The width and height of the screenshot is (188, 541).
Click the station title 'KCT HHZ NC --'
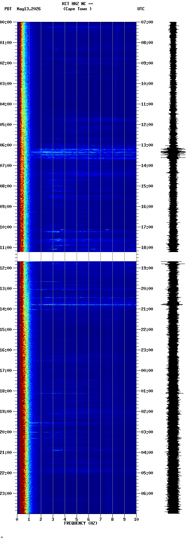pyautogui.click(x=78, y=4)
